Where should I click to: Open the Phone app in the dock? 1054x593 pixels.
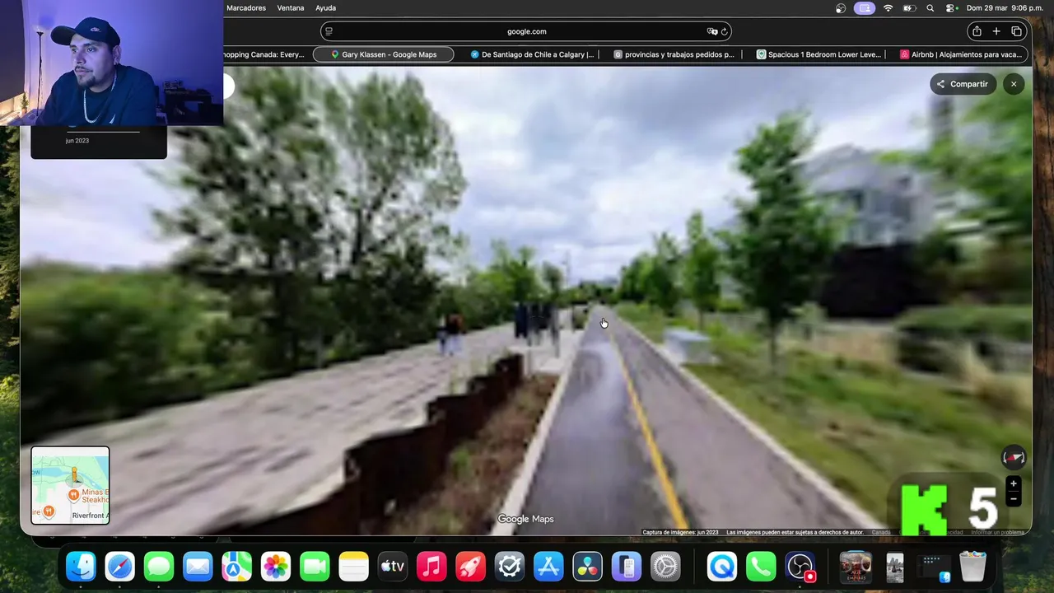[761, 567]
